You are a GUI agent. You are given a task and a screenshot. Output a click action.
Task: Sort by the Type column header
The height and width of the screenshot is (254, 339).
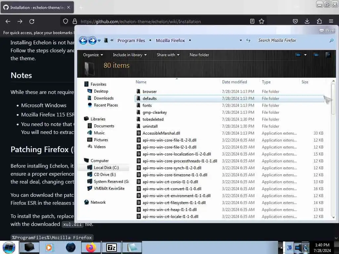pyautogui.click(x=266, y=82)
